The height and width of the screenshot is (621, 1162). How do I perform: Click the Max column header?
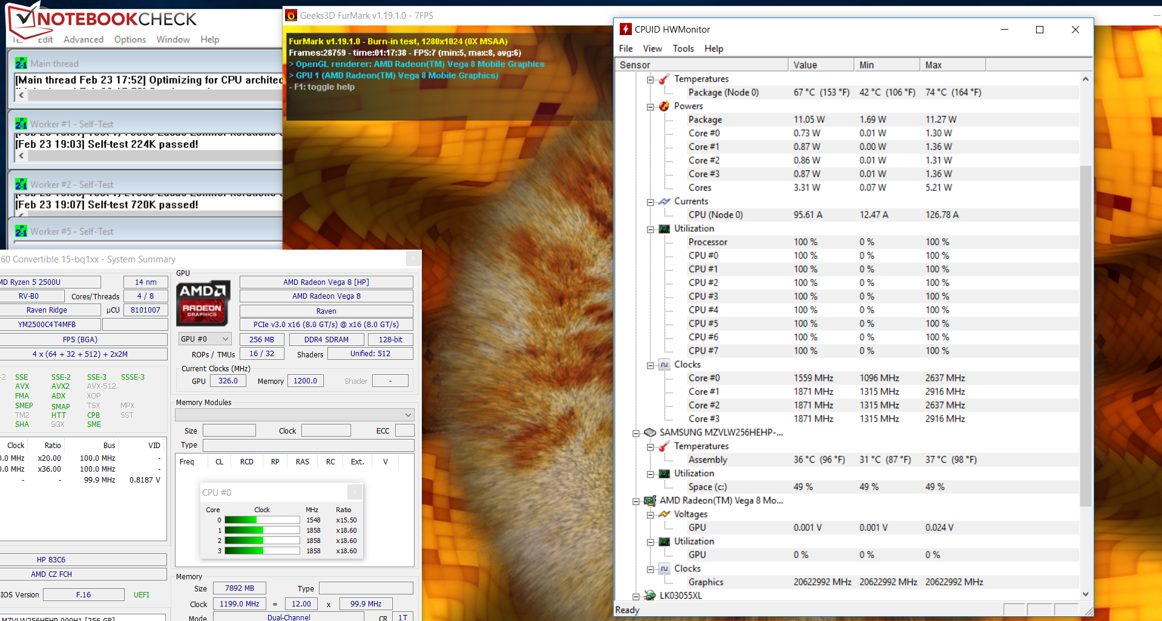[953, 65]
